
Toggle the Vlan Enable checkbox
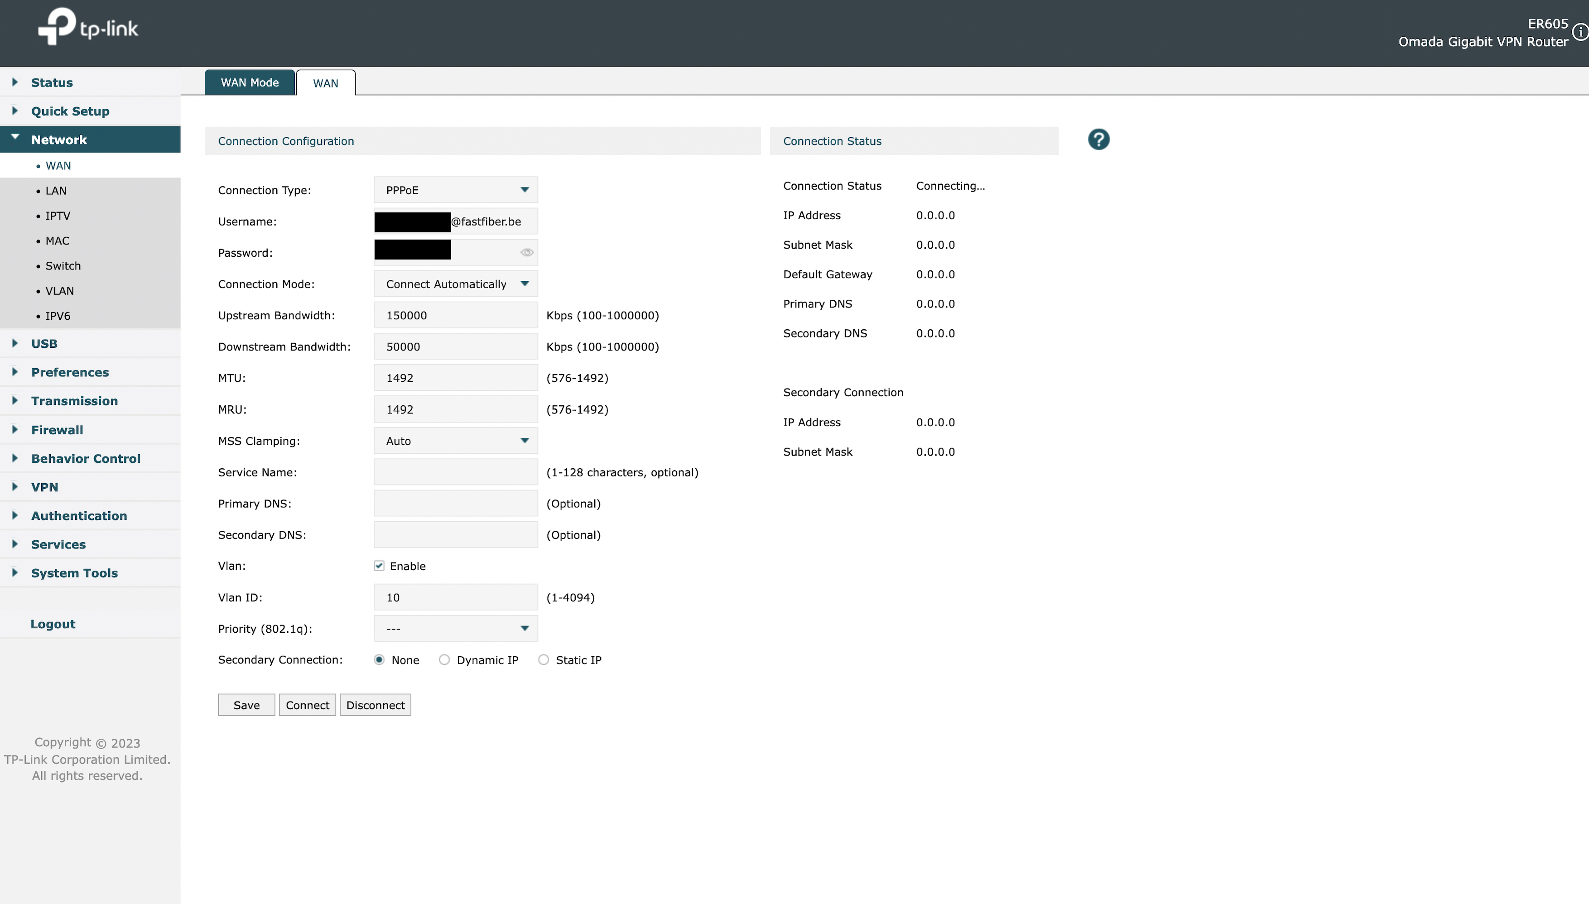[379, 566]
